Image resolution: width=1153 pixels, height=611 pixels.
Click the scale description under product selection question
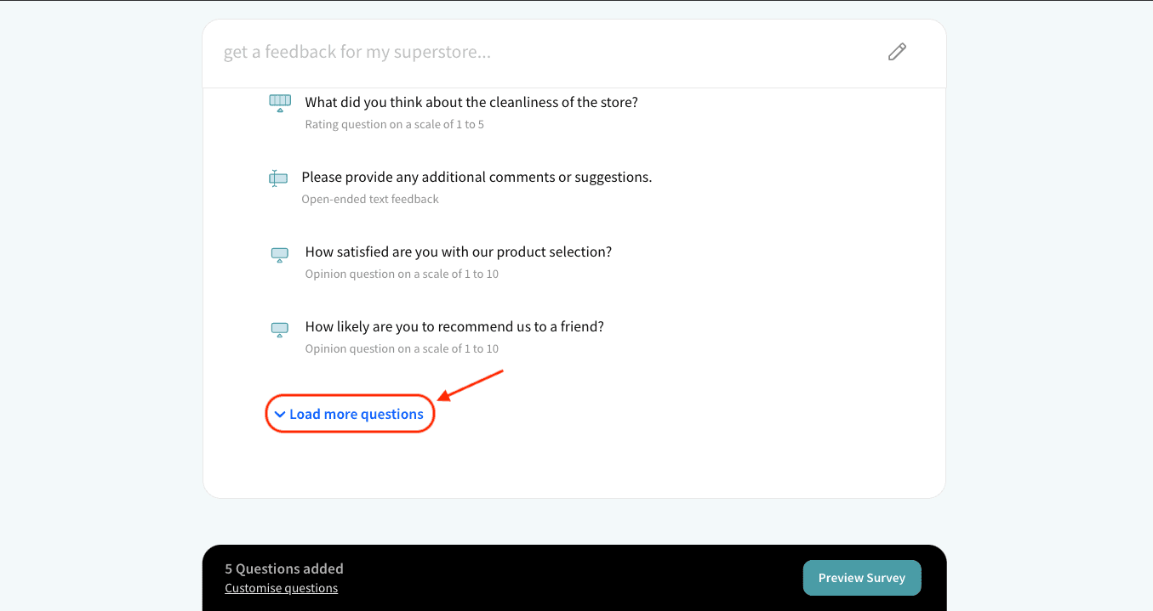402,274
